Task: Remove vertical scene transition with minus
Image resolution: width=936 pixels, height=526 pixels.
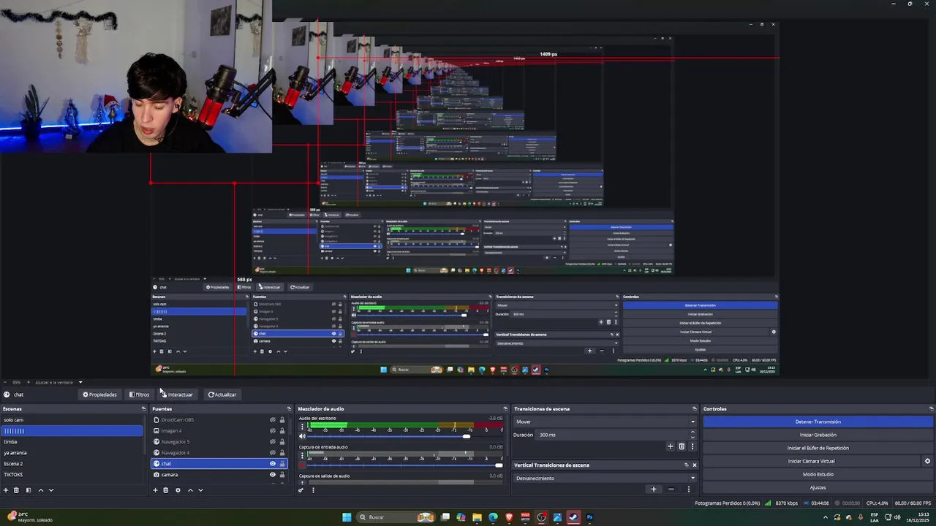Action: click(671, 489)
